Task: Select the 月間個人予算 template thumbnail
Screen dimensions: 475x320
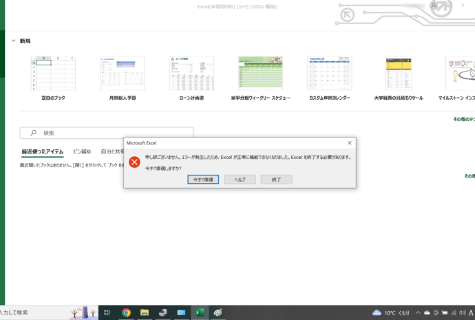Action: click(123, 74)
